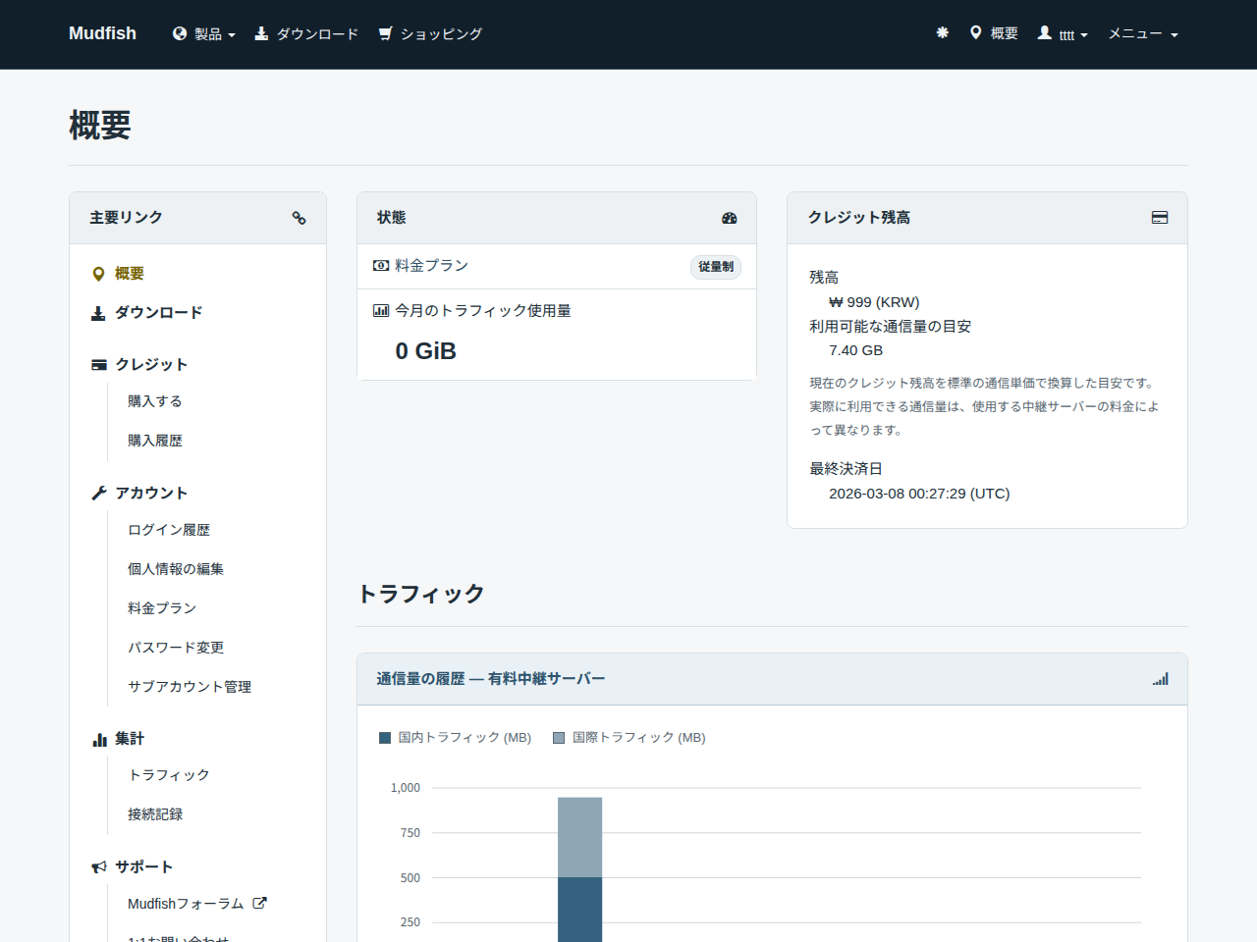
Task: Go to 概要 in the top navbar
Action: tap(994, 33)
